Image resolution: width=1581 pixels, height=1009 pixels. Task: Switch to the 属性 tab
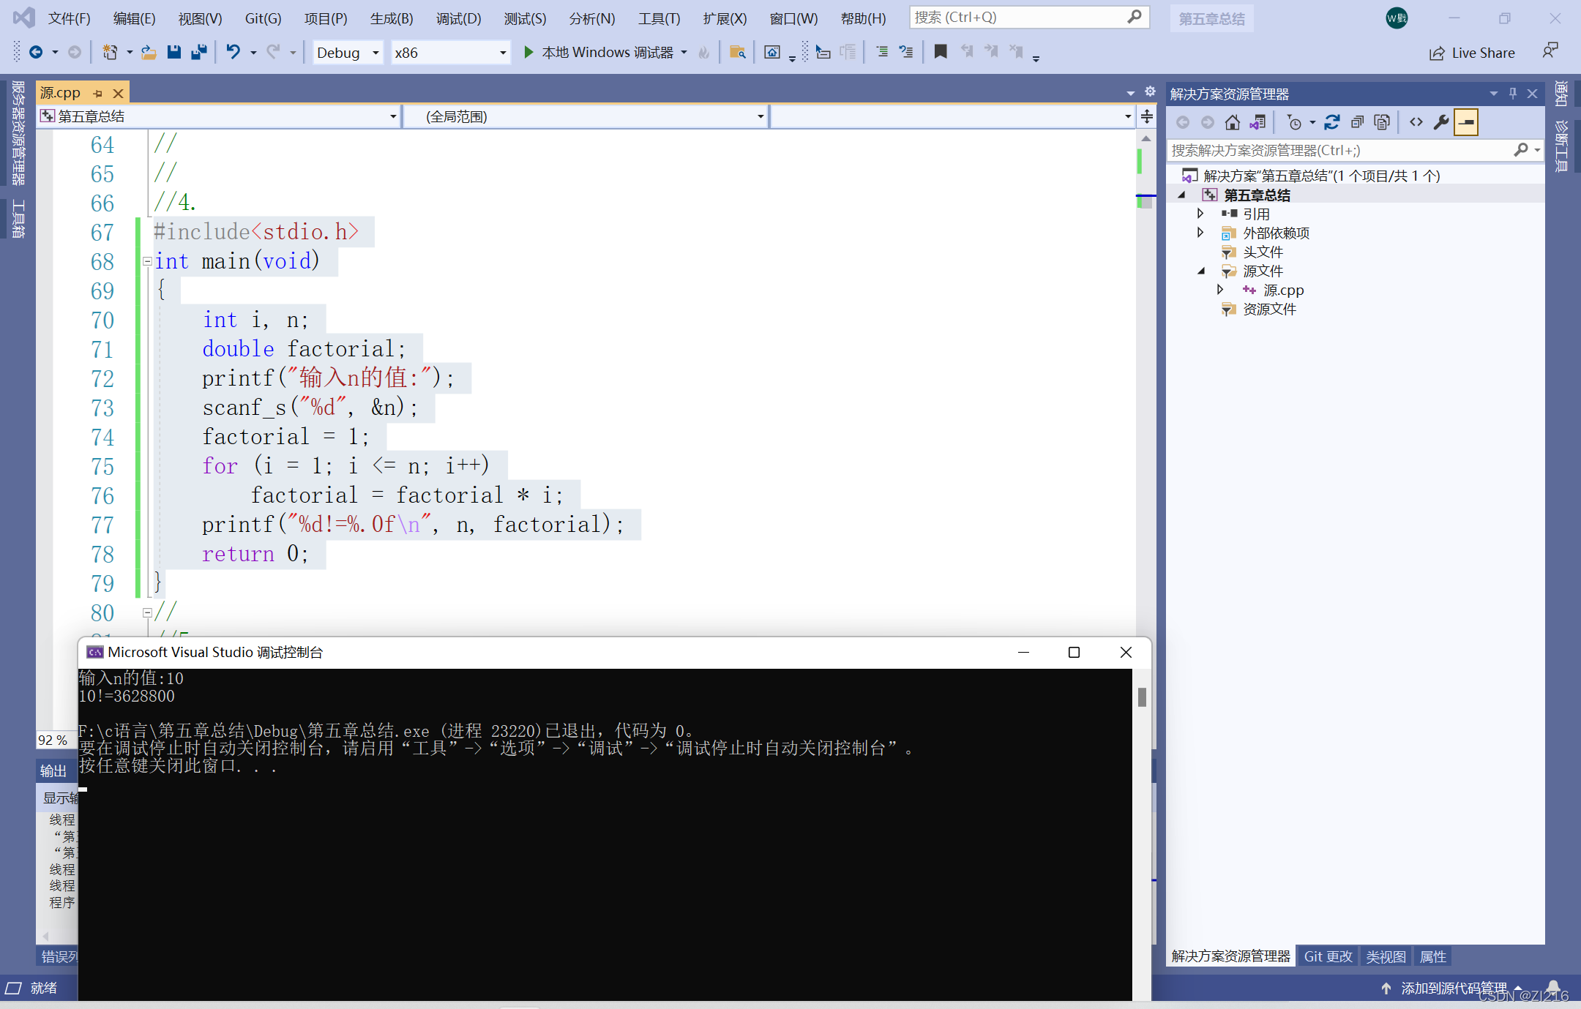(x=1432, y=956)
